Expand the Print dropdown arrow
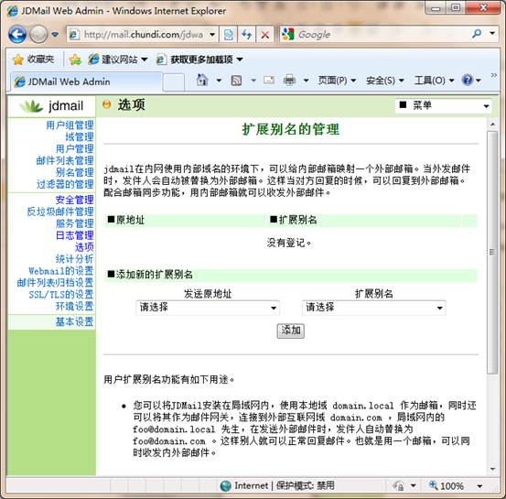 pos(306,81)
